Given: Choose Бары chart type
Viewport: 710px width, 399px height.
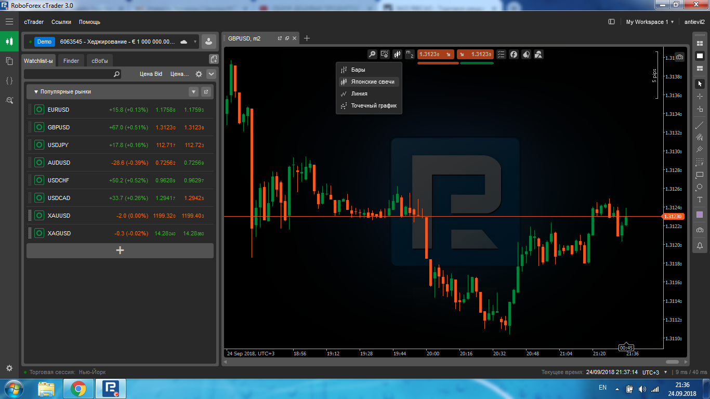Looking at the screenshot, I should (x=369, y=70).
